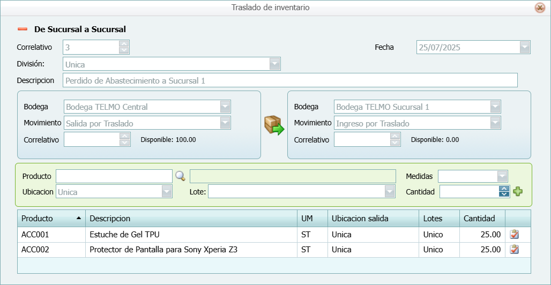This screenshot has height=285, width=551.
Task: Expand the División dropdown
Action: tap(274, 64)
